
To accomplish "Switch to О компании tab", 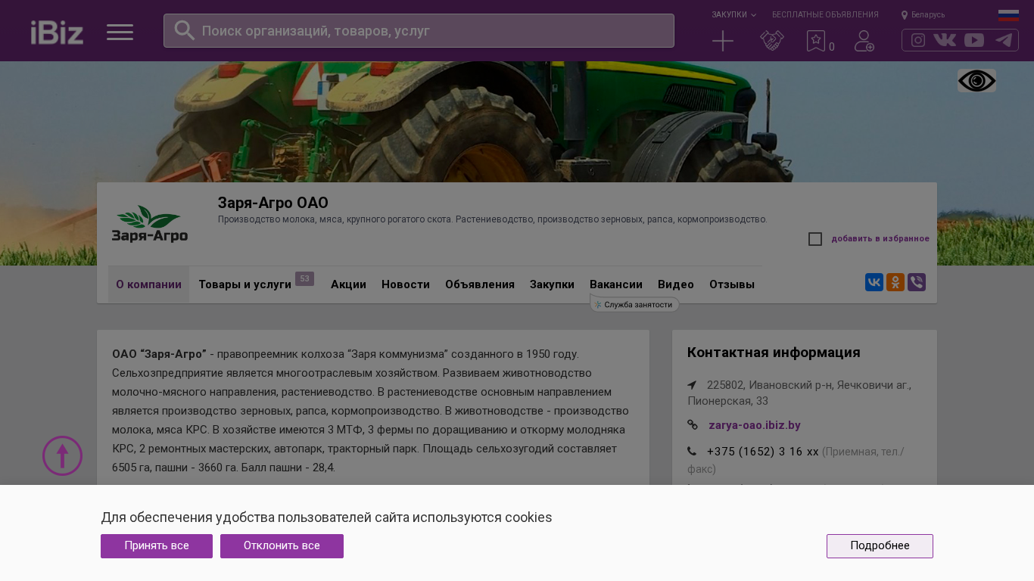I will pos(148,284).
